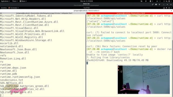
Task: Click 'runtime.pdb' line
Action: 8,74
